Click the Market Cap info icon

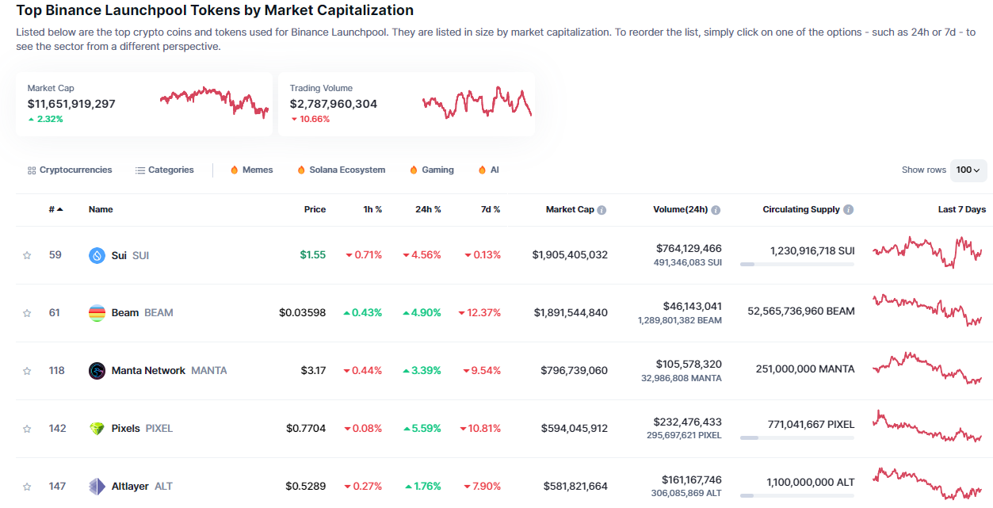[x=602, y=210]
